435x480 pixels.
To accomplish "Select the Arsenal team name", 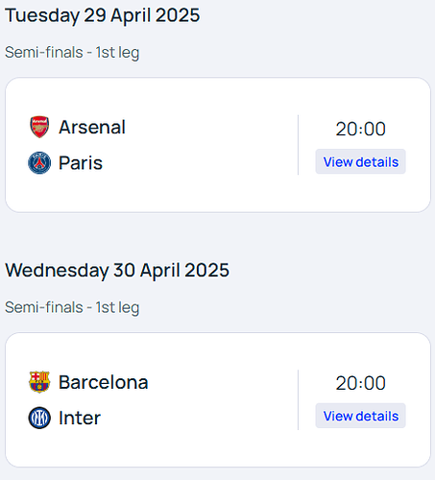I will tap(92, 127).
